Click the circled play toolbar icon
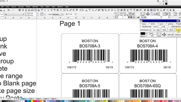 115,10
